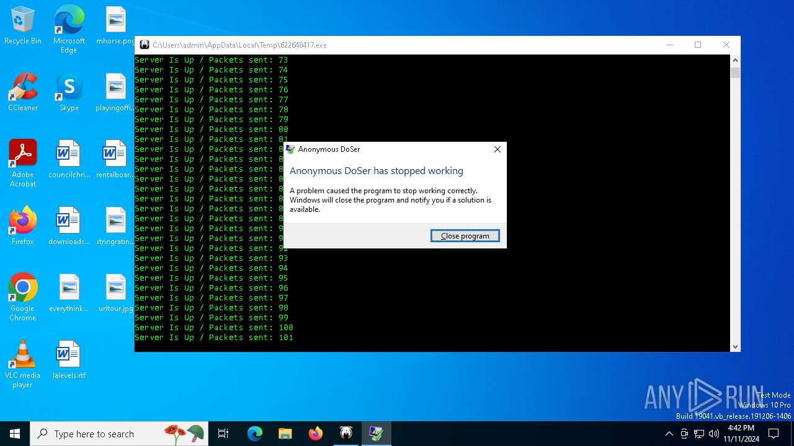
Task: Click the console vertical scrollbar thumb
Action: click(x=735, y=72)
